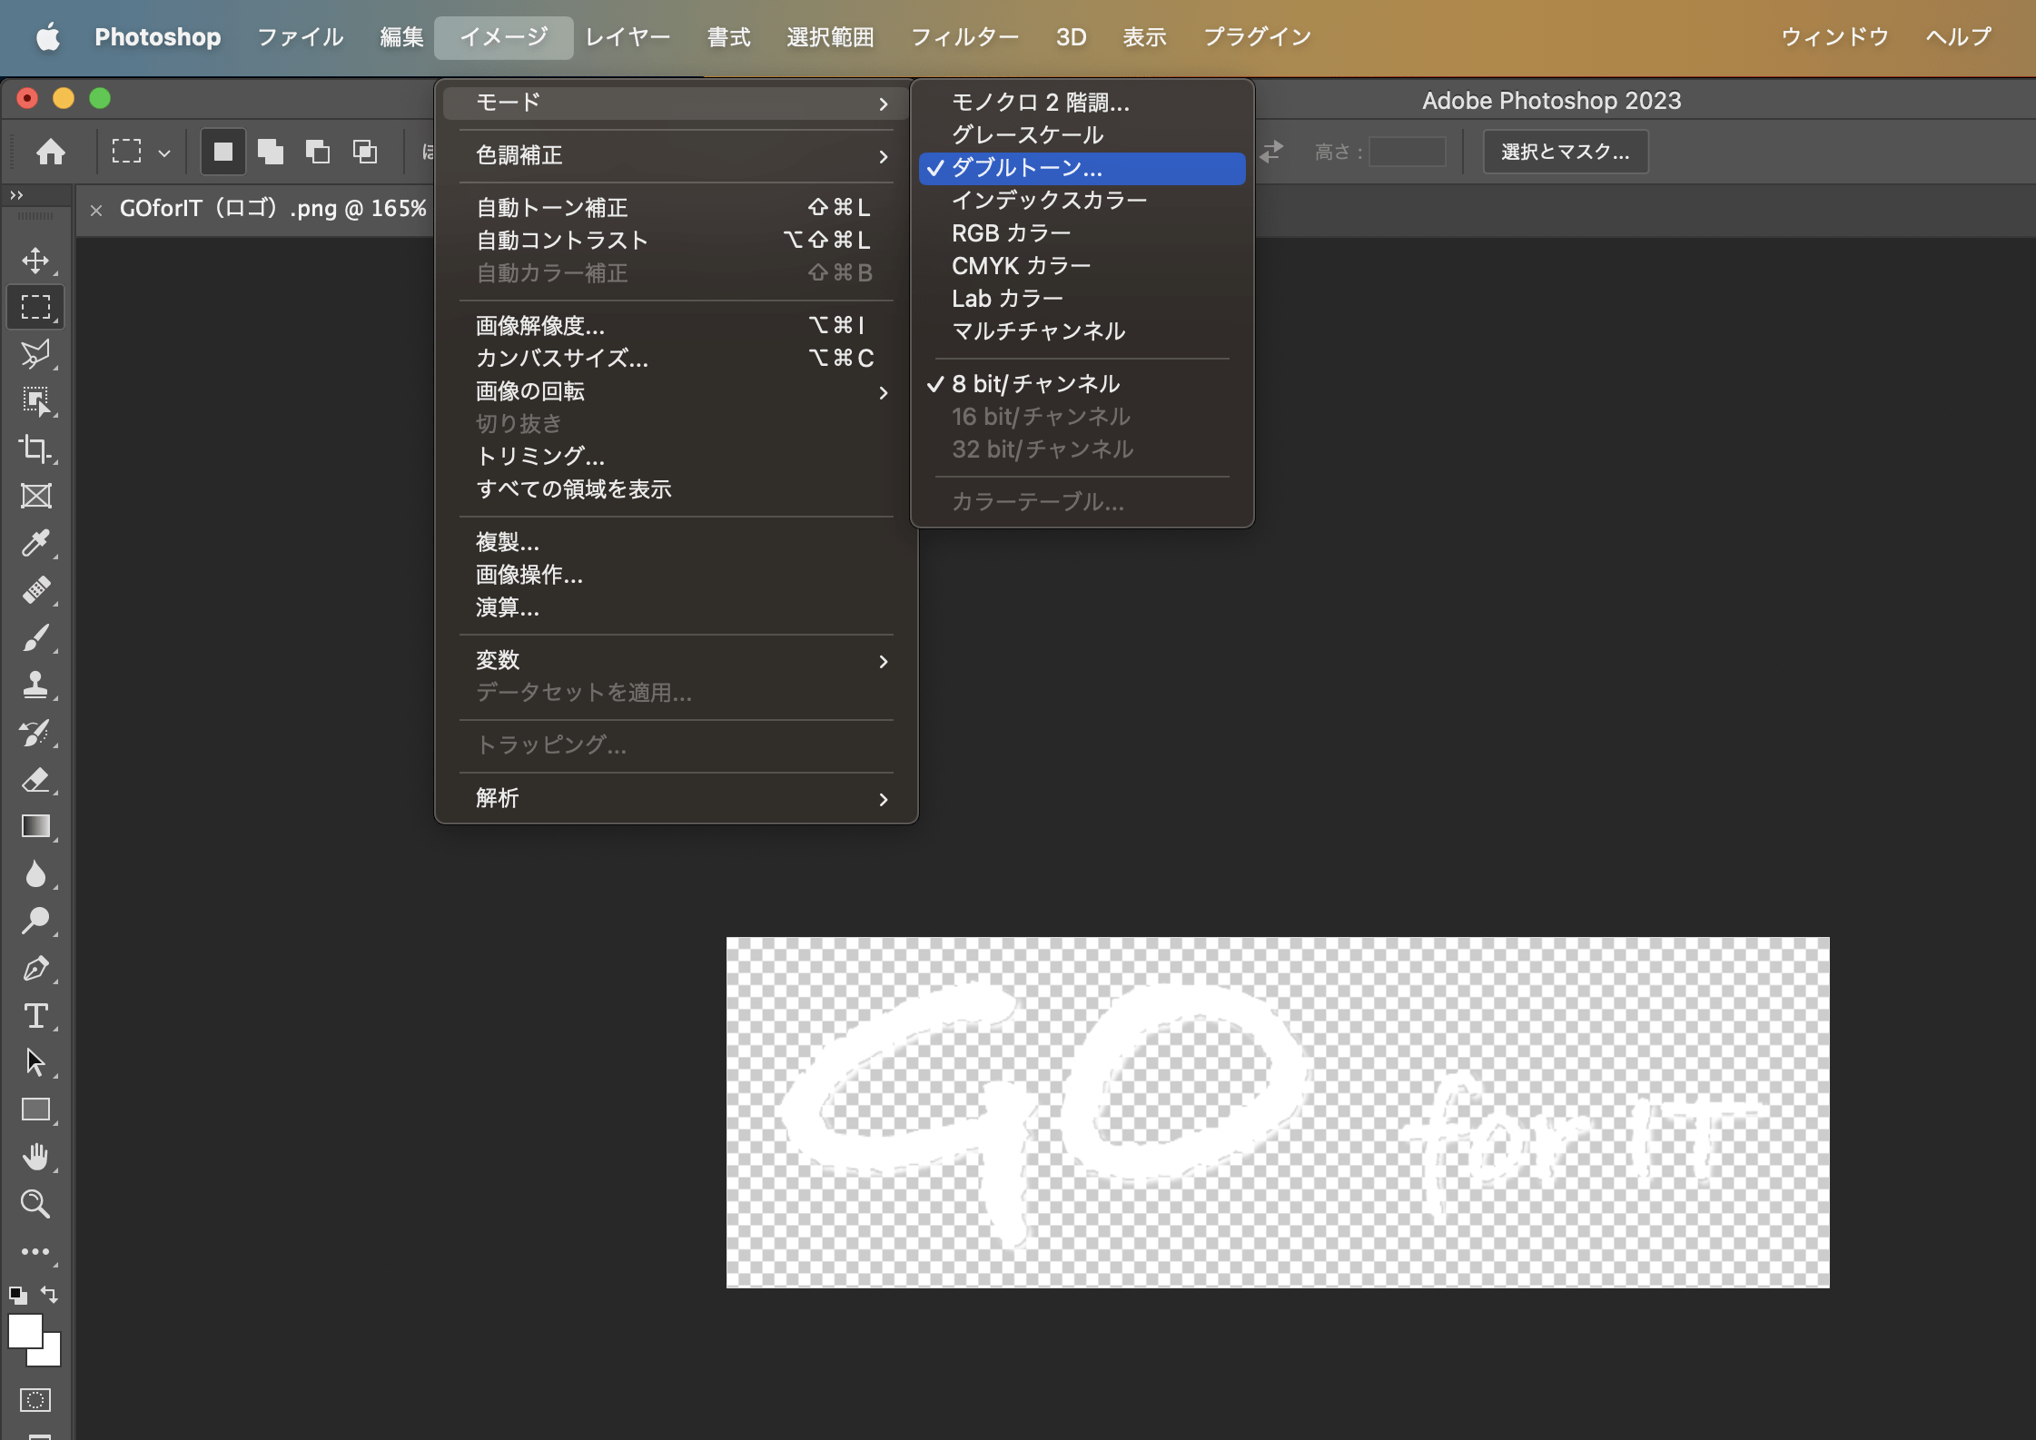
Task: Select the Move tool
Action: tap(35, 261)
